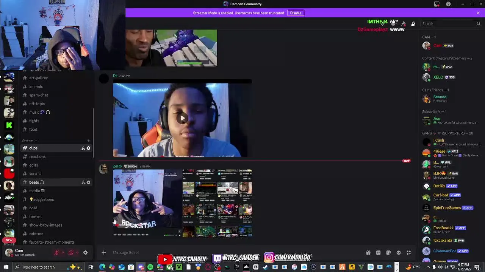Go to the off-topic channel
The image size is (485, 272).
coord(56,104)
